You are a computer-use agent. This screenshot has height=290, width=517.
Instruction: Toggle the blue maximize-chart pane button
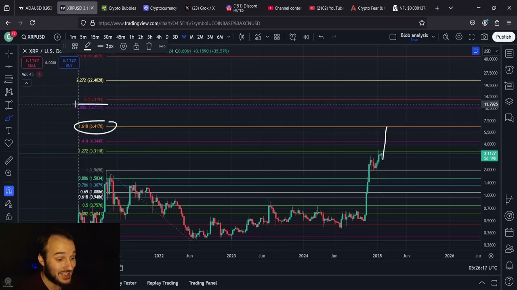(x=475, y=51)
